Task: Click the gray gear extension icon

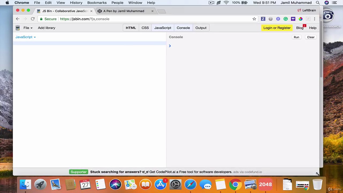Action: pos(271,19)
